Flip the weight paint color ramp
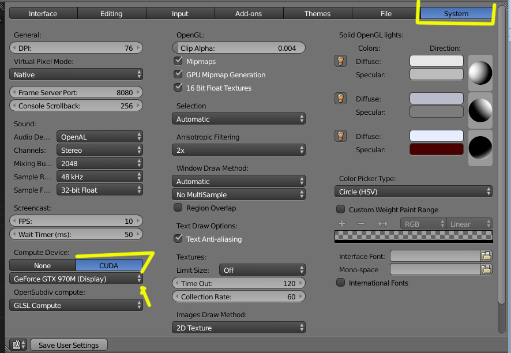The image size is (511, 353). (x=382, y=224)
